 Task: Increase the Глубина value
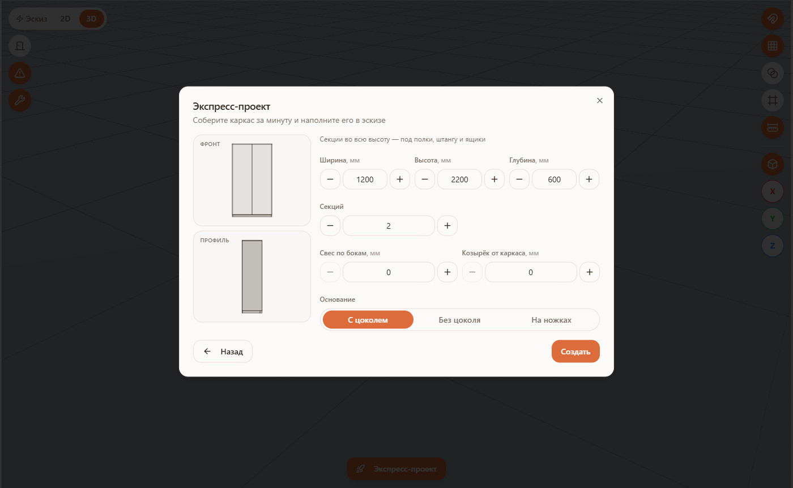(589, 179)
